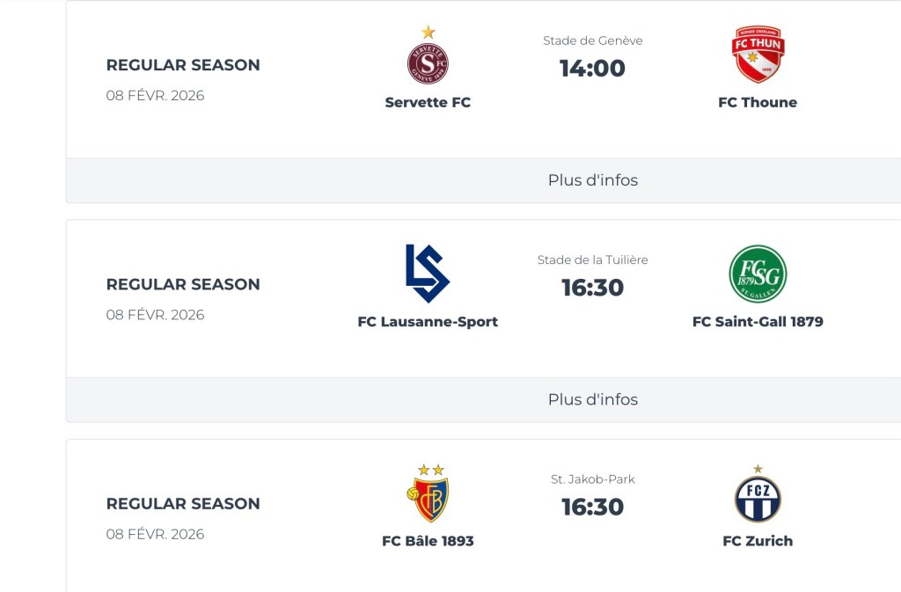Click the Stade de Genève venue text
Image resolution: width=901 pixels, height=592 pixels.
pos(592,40)
